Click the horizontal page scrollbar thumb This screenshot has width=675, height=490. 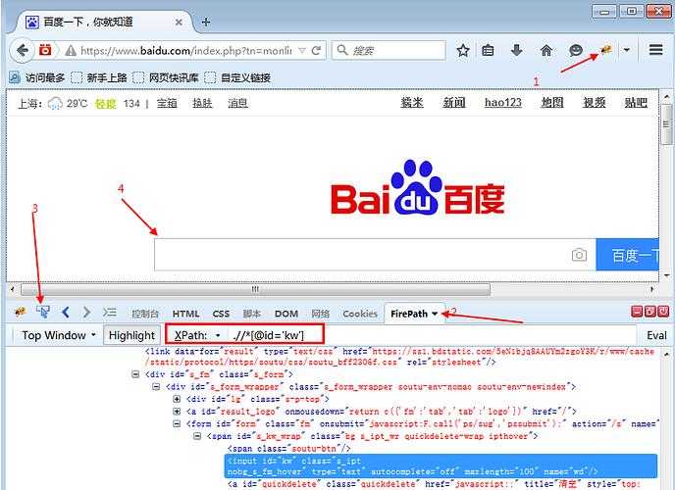[255, 289]
